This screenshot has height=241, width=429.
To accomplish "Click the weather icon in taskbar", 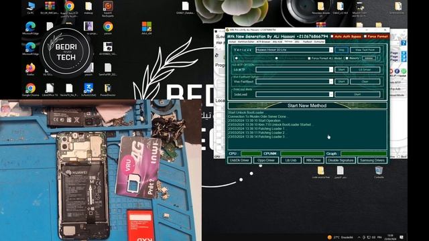I will pos(329,237).
